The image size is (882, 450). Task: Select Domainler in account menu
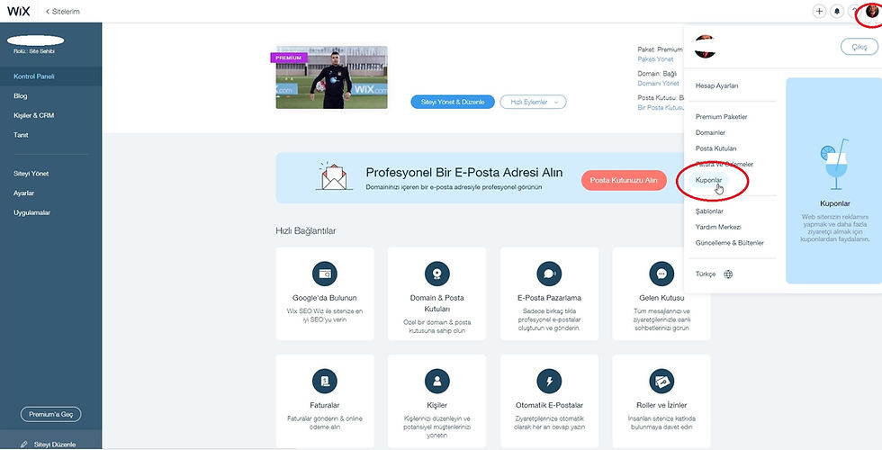[x=710, y=132]
